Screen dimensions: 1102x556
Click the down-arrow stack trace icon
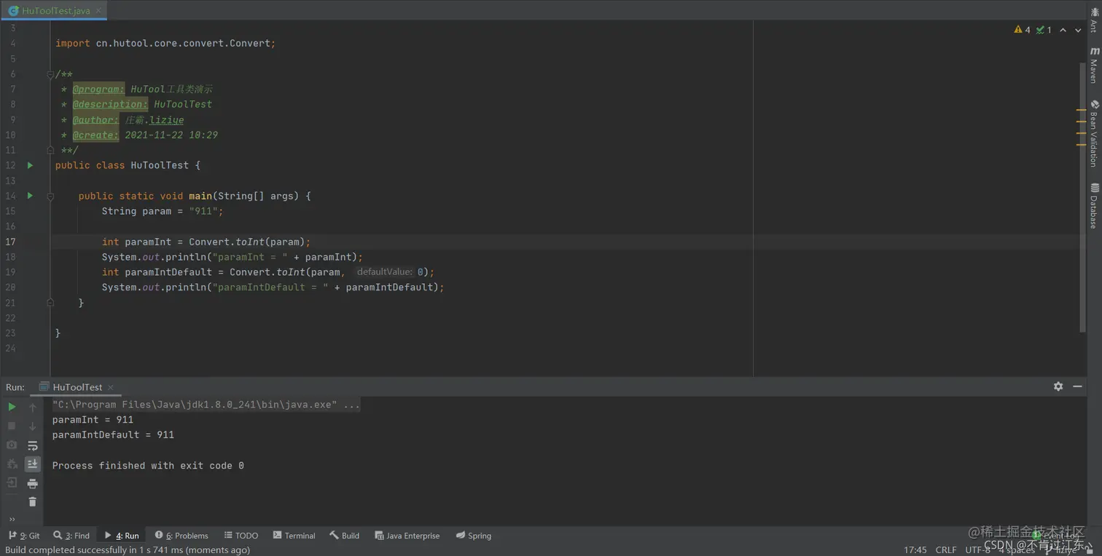[x=33, y=426]
